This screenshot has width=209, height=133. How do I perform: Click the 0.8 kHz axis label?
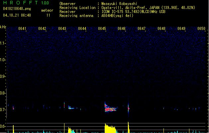pyautogui.click(x=3, y=93)
